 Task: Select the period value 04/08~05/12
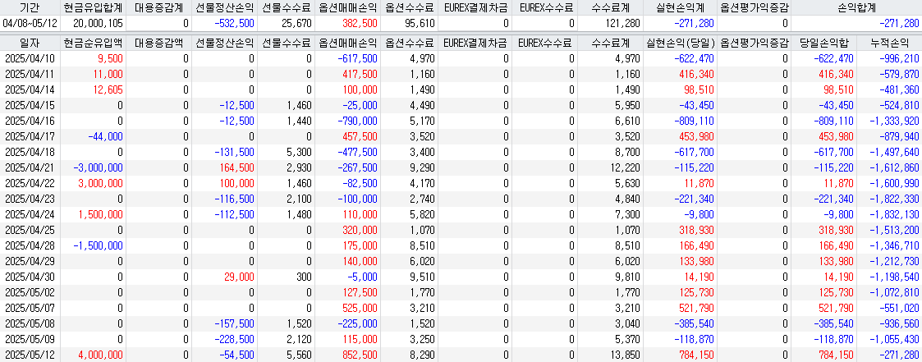(30, 24)
